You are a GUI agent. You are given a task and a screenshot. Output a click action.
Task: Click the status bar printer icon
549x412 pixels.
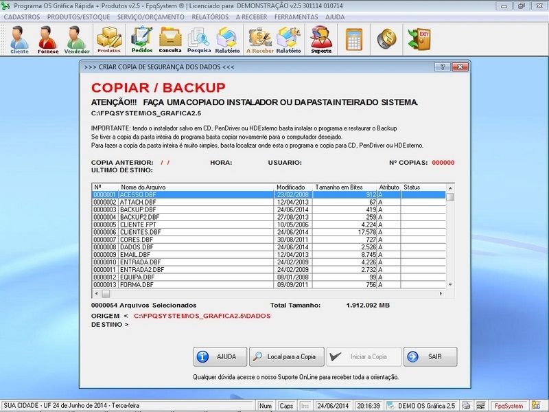click(466, 405)
